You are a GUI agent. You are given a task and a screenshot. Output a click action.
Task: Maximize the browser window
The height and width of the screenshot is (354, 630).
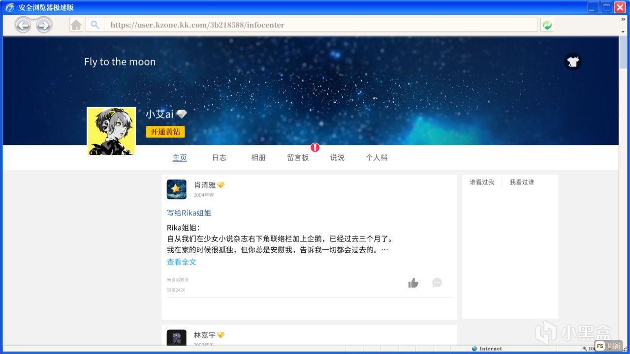[x=606, y=7]
